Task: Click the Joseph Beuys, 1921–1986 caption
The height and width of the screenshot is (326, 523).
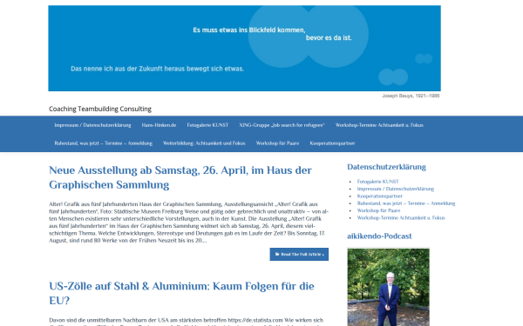Action: tap(411, 96)
